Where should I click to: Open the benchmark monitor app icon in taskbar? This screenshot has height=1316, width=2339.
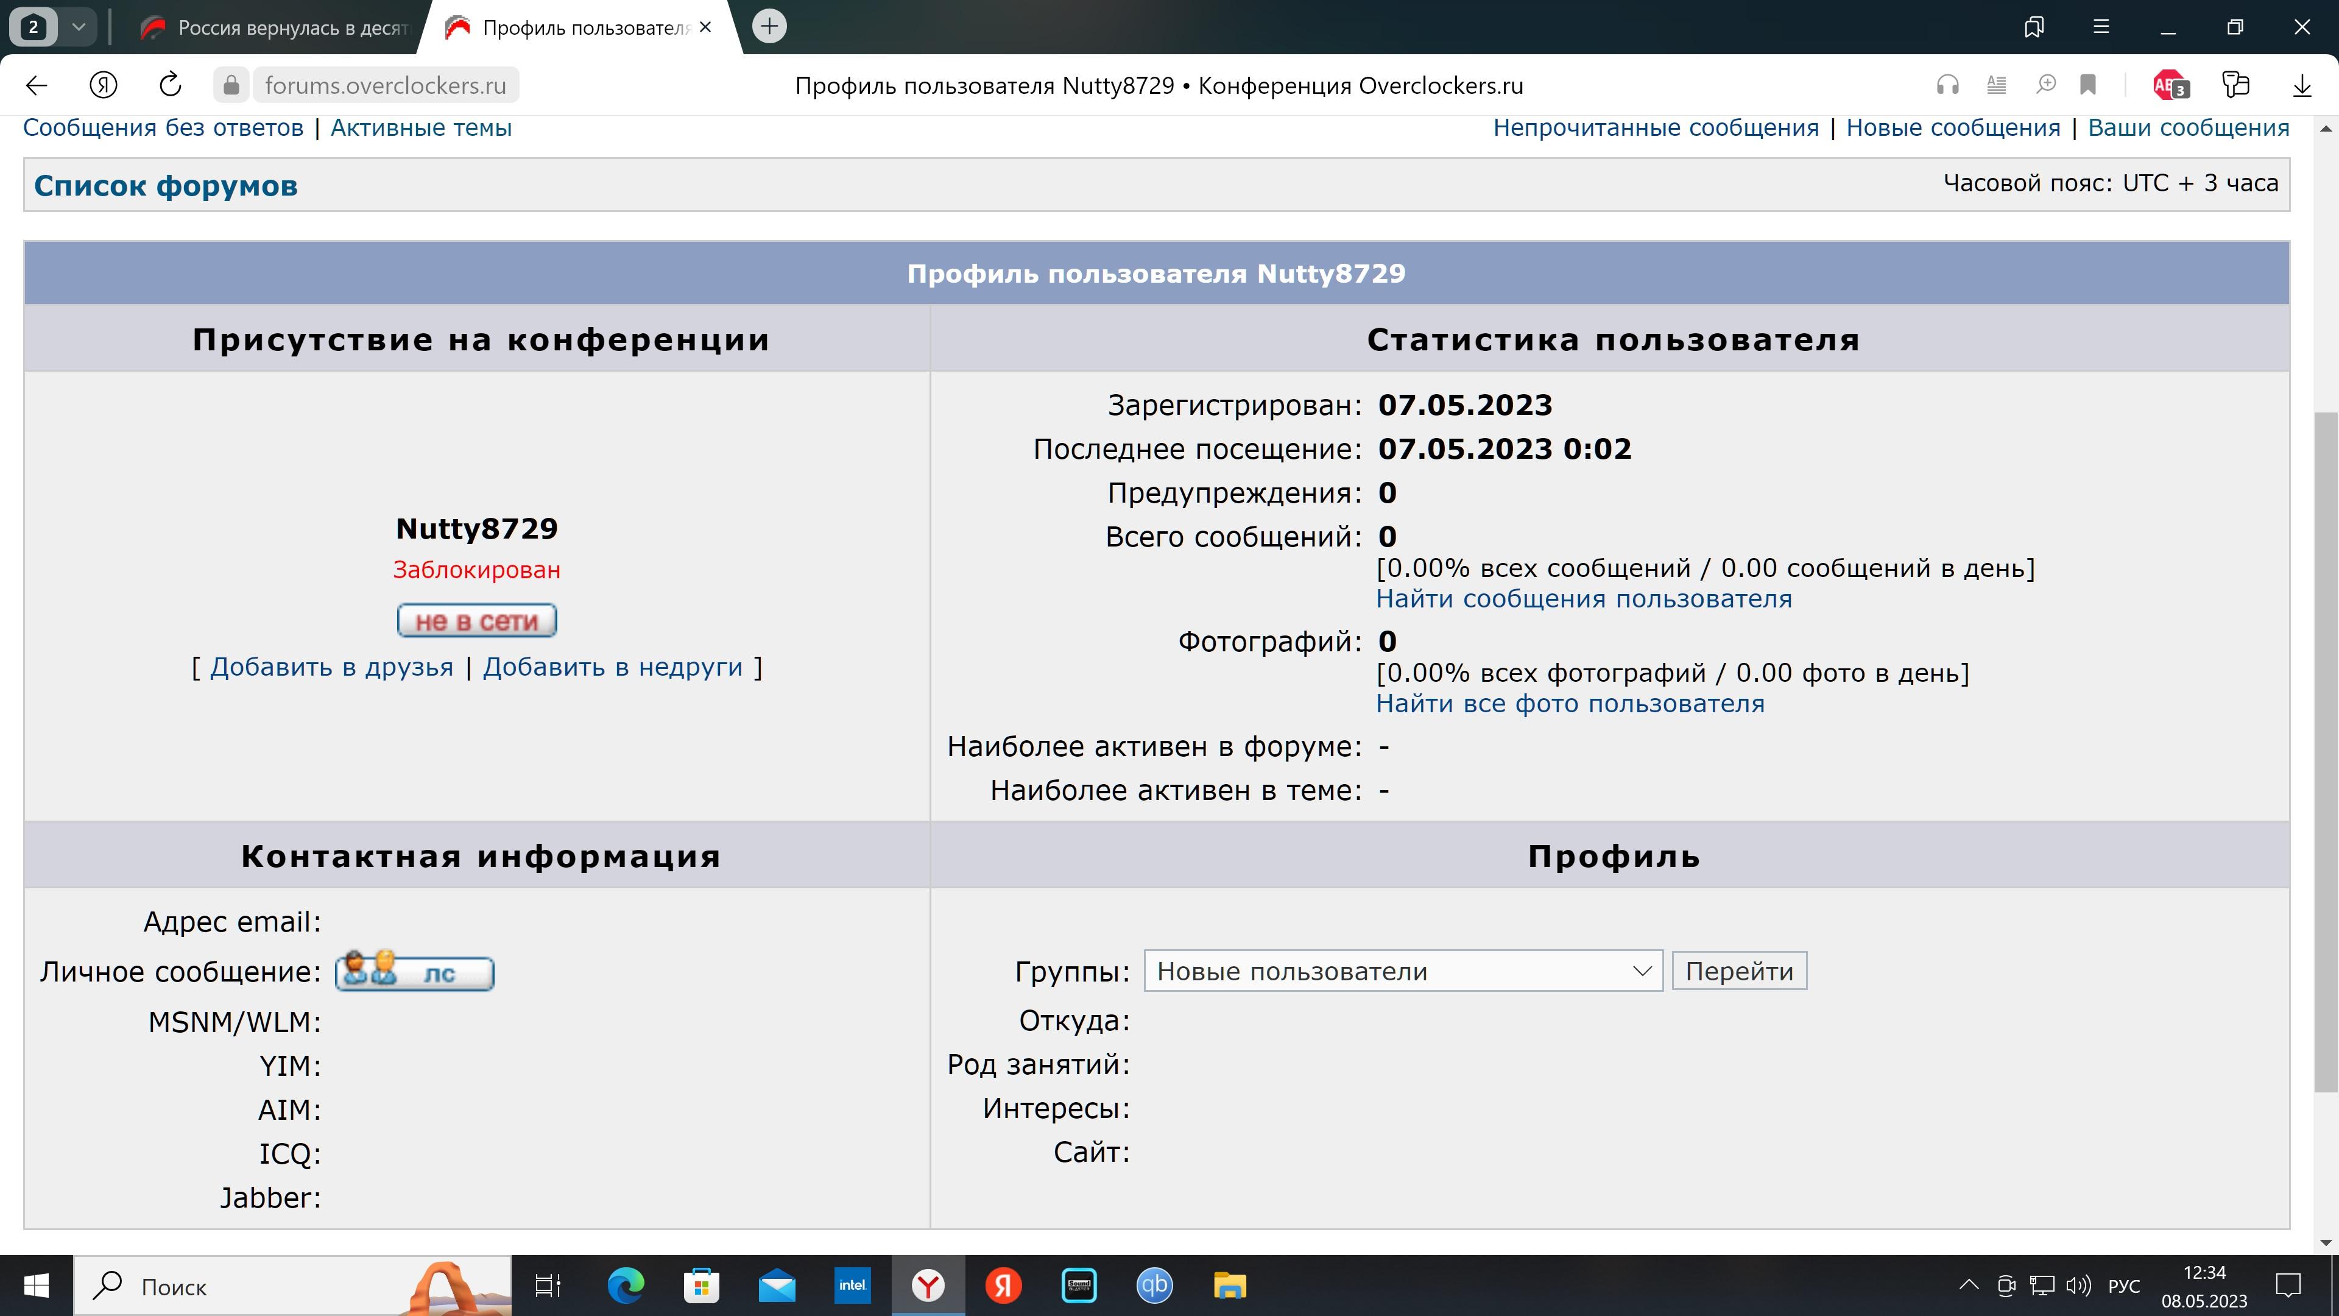(x=1079, y=1286)
